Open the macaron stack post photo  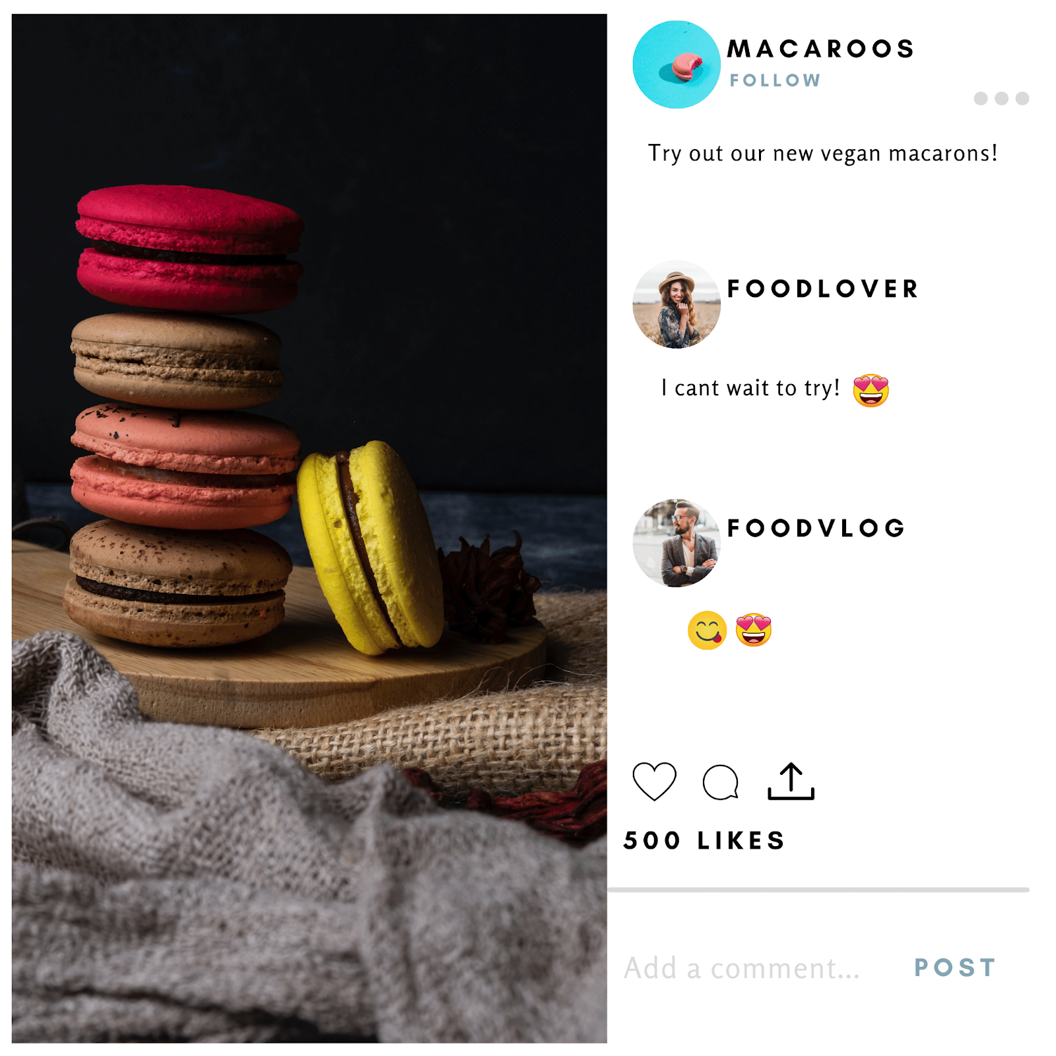click(x=310, y=528)
